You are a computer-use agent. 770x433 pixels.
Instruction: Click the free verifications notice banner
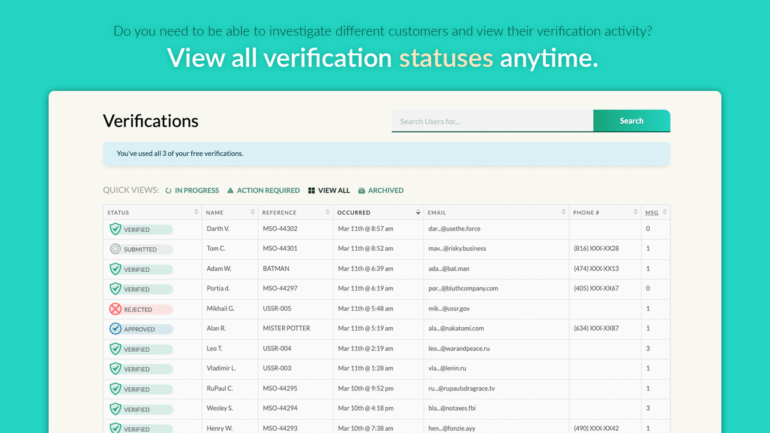coord(386,153)
